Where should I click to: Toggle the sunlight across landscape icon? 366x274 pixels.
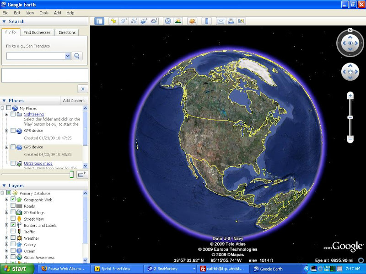point(178,21)
